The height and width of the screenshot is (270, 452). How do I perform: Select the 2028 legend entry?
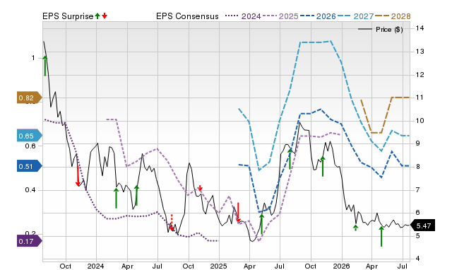[x=393, y=16]
